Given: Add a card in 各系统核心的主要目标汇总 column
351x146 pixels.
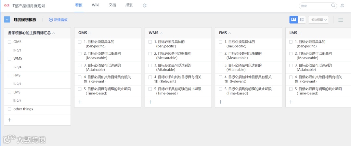Looking at the screenshot, I should pos(9,120).
